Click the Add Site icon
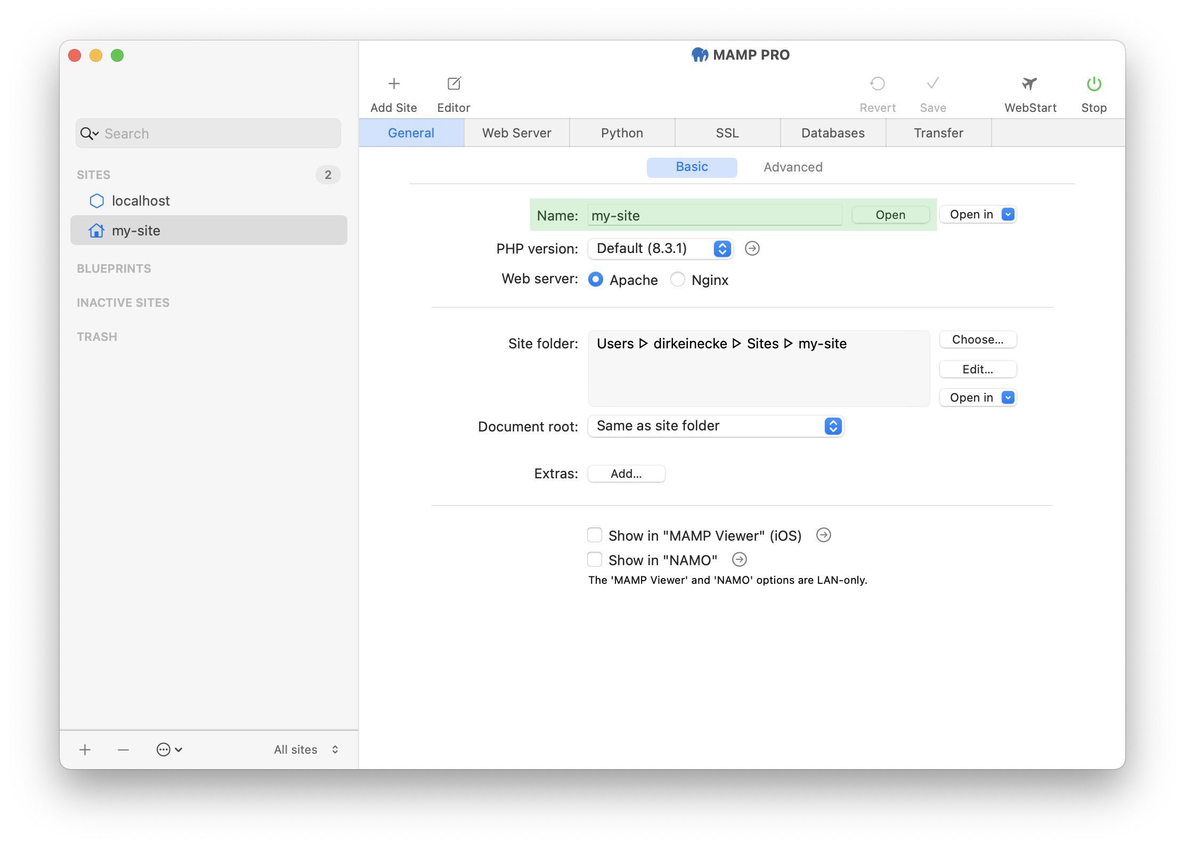 tap(394, 85)
